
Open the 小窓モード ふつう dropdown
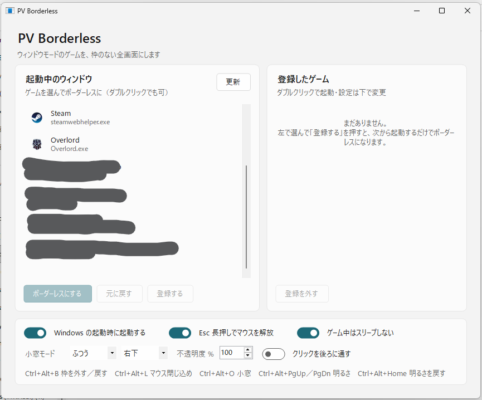tap(93, 353)
